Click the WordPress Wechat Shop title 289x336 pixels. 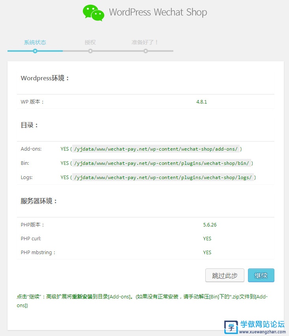pos(158,12)
